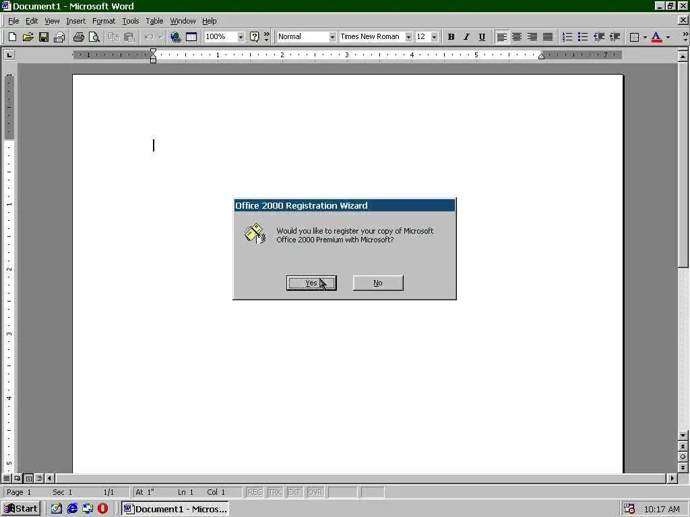Screen dimensions: 690x517
Task: Open an existing file via folder icon
Action: point(28,37)
